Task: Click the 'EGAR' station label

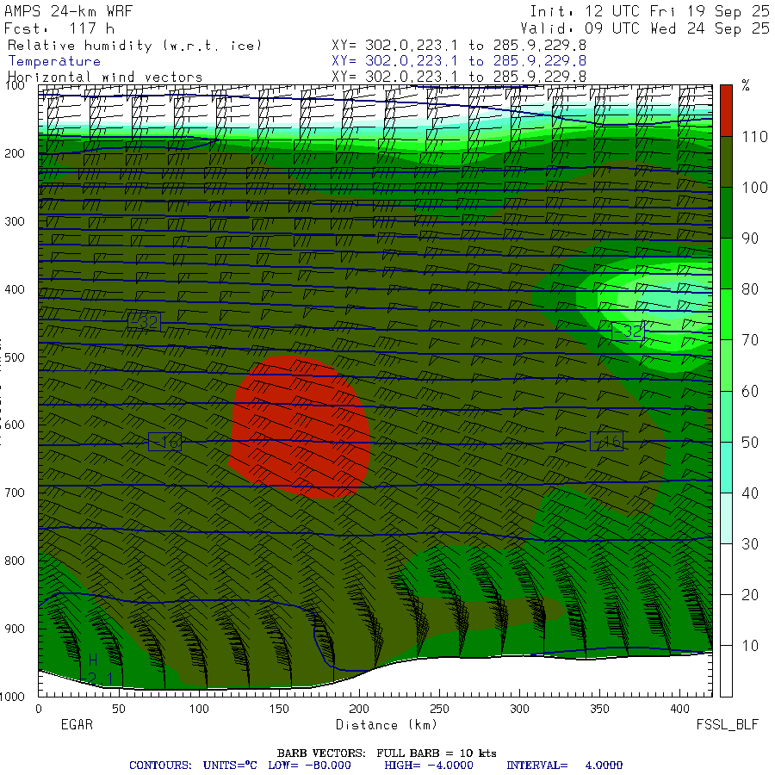Action: pos(77,724)
